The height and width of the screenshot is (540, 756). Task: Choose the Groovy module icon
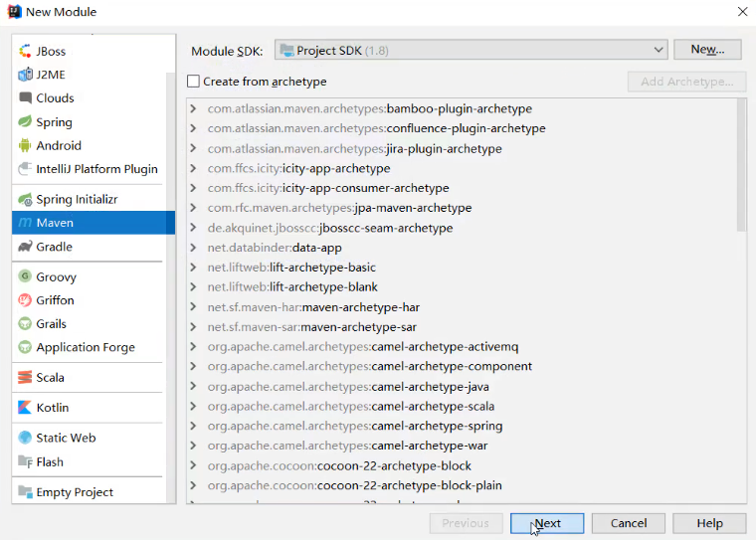coord(26,277)
